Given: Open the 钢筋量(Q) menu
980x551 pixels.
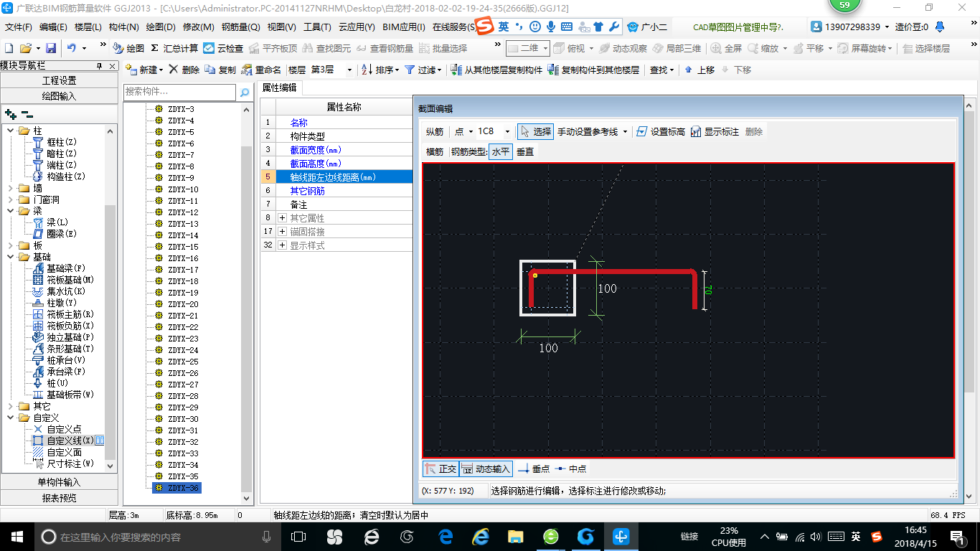Looking at the screenshot, I should [x=240, y=27].
